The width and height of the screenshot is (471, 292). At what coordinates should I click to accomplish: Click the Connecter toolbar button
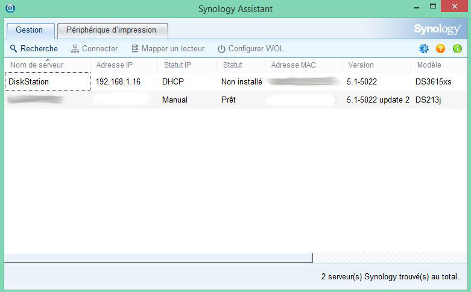(94, 48)
